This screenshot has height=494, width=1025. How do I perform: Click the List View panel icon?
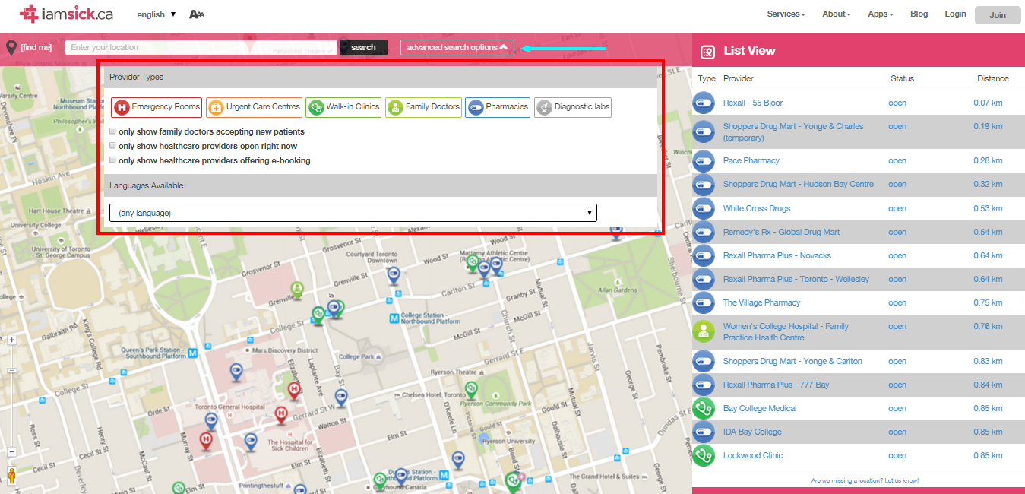pos(707,51)
